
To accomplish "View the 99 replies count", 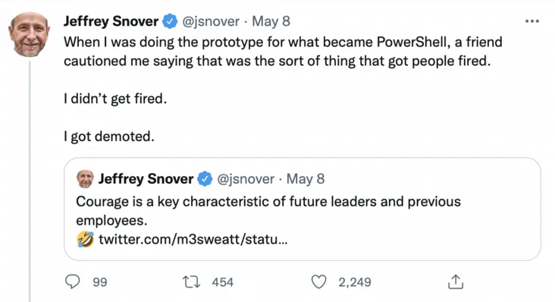I will 100,282.
